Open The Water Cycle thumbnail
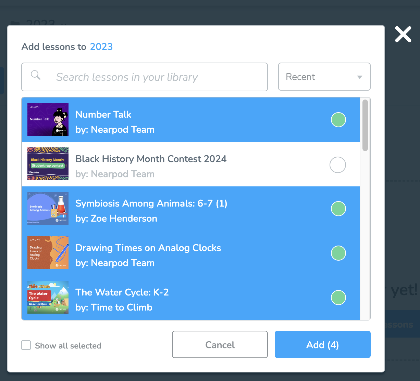Viewport: 420px width, 381px height. 48,297
